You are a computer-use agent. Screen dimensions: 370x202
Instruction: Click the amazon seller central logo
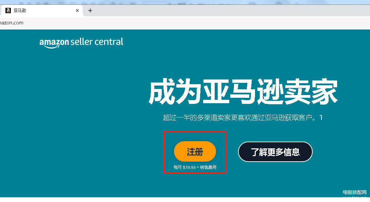[x=81, y=42]
